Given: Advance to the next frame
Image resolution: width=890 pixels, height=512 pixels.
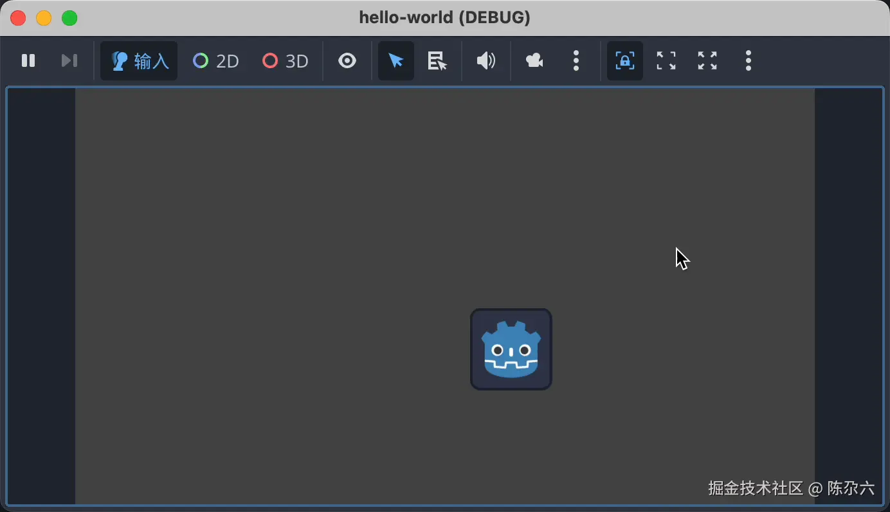Looking at the screenshot, I should click(69, 60).
